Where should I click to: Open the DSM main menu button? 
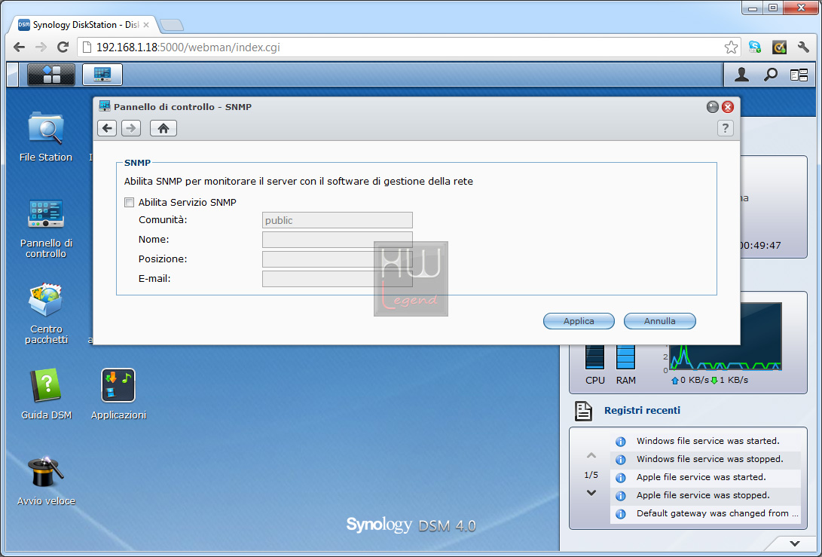[x=50, y=75]
